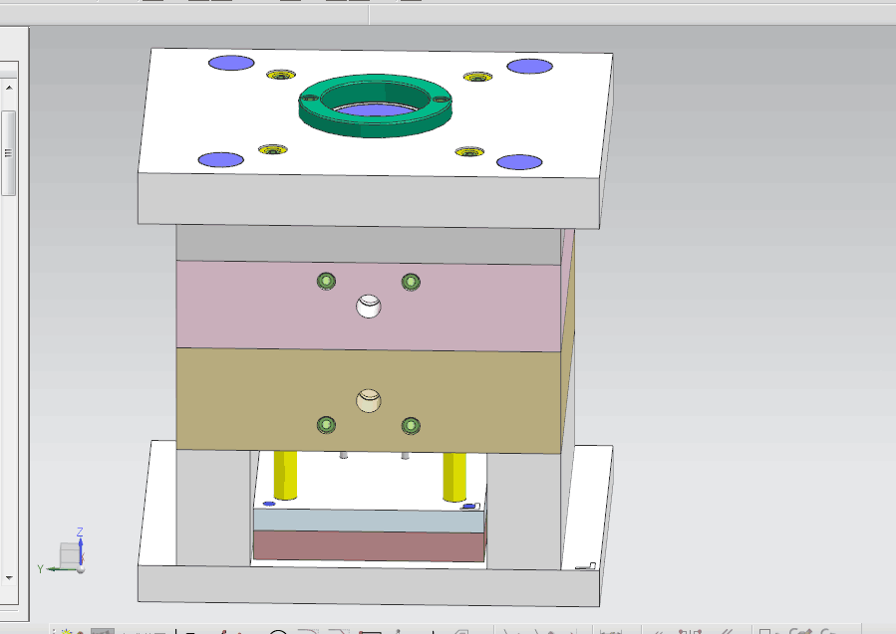Select the beige round hole in the tan plate
This screenshot has height=634, width=896.
tap(369, 400)
